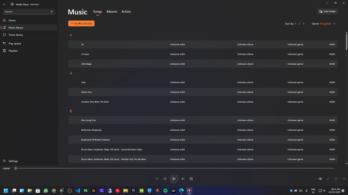Switch to mini player view
Viewport: 348px width, 195px height.
pyautogui.click(x=336, y=179)
